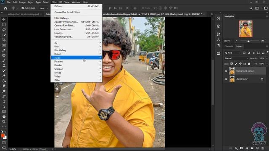Open the Share icon at top right
Image resolution: width=269 pixels, height=151 pixels.
(x=266, y=8)
